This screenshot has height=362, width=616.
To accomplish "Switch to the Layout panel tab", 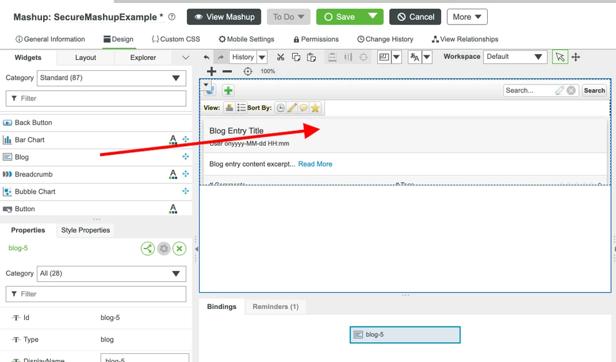I will click(x=86, y=57).
